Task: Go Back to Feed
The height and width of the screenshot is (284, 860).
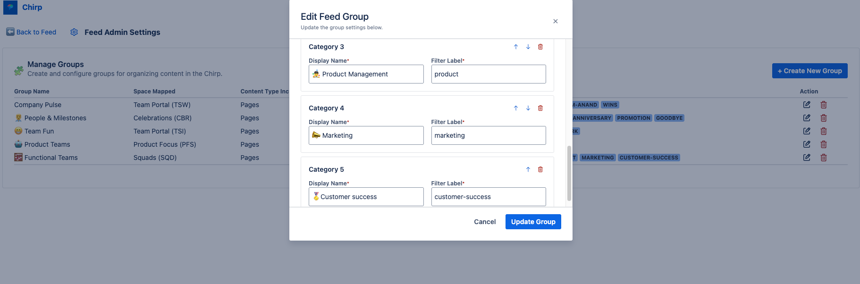Action: [31, 32]
